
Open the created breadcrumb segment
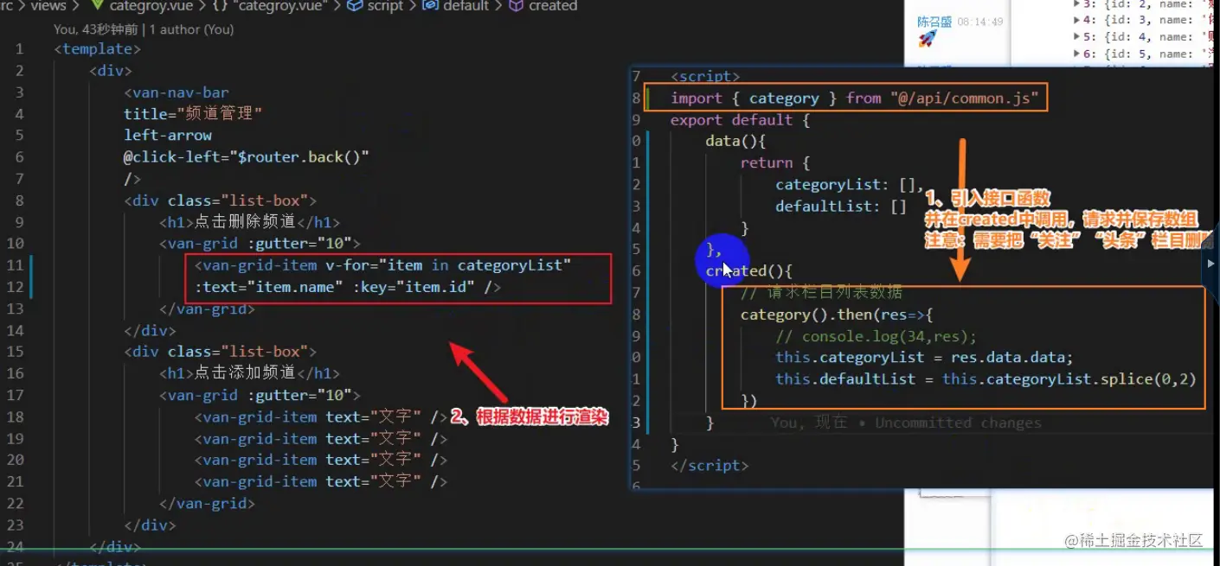[x=553, y=5]
